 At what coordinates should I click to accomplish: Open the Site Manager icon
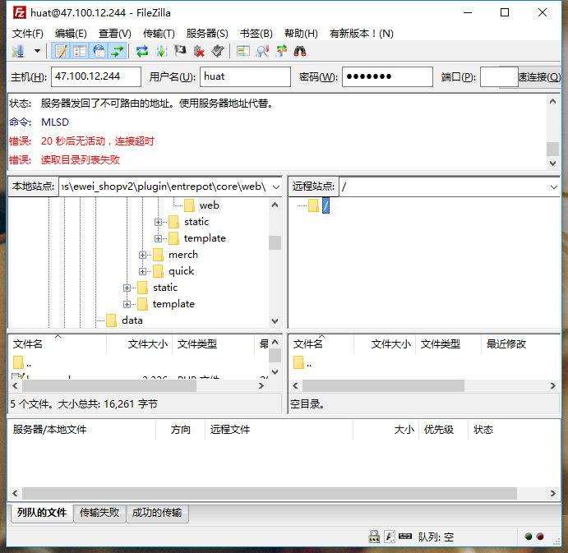pos(18,51)
